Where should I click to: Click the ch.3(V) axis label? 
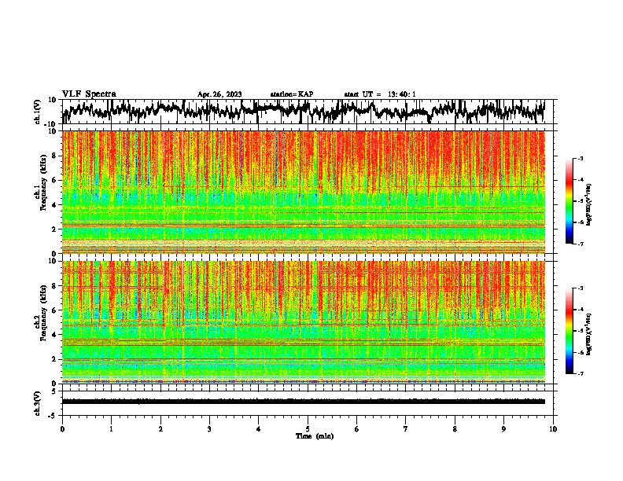pos(38,403)
